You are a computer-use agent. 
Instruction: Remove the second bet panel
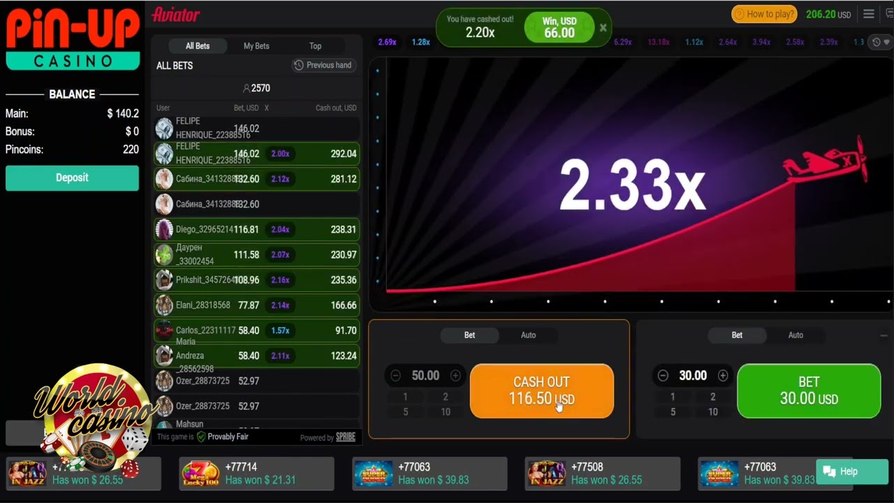click(884, 335)
